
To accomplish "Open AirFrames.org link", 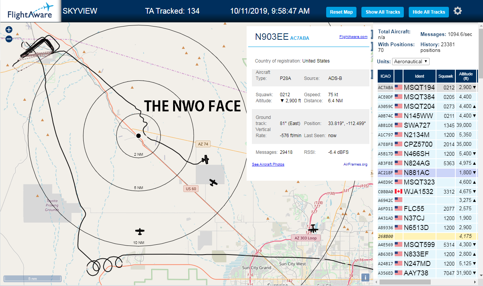I will 355,164.
